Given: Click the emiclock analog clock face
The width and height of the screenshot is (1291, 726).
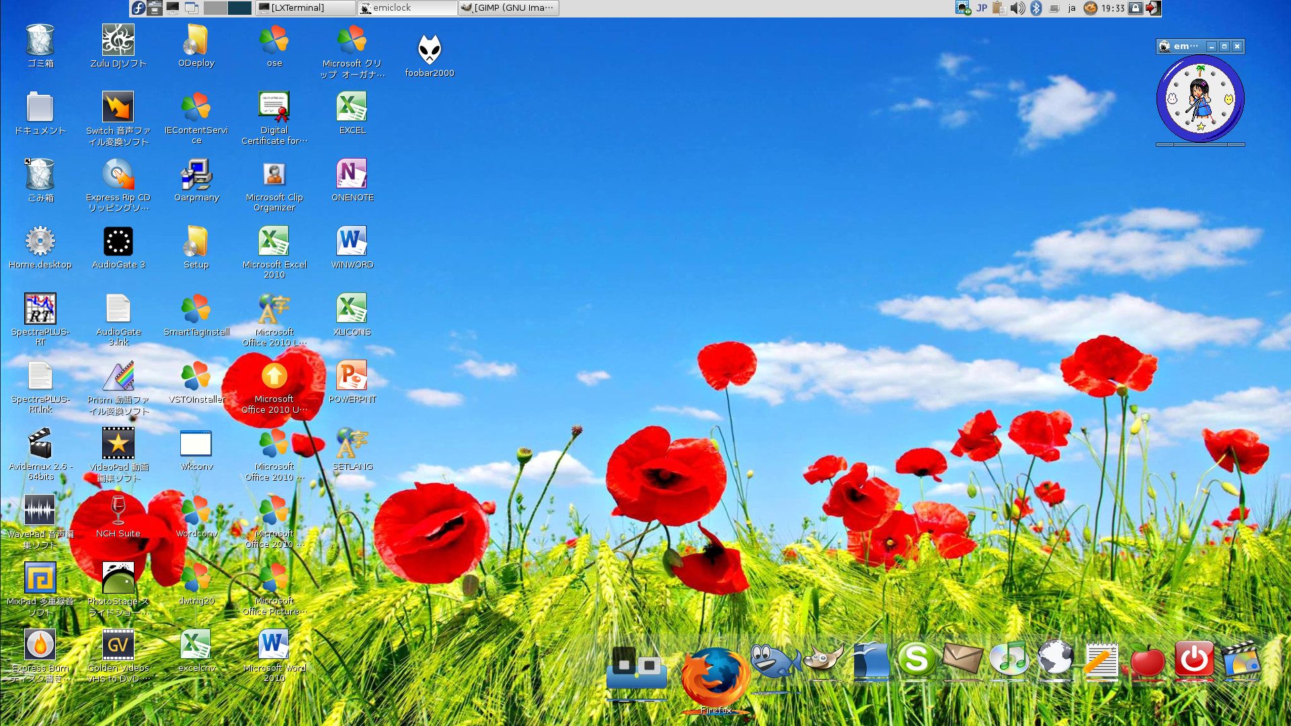Looking at the screenshot, I should [1200, 99].
